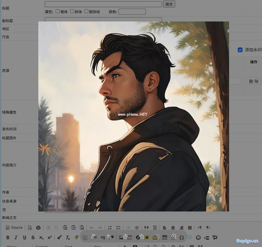Apply strikethrough in the editor toolbar
Viewport: 262px width, 247px height.
(x=33, y=237)
